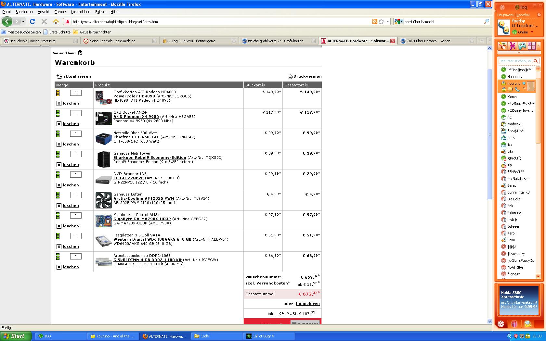
Task: Open new tab with the plus button
Action: pyautogui.click(x=482, y=41)
